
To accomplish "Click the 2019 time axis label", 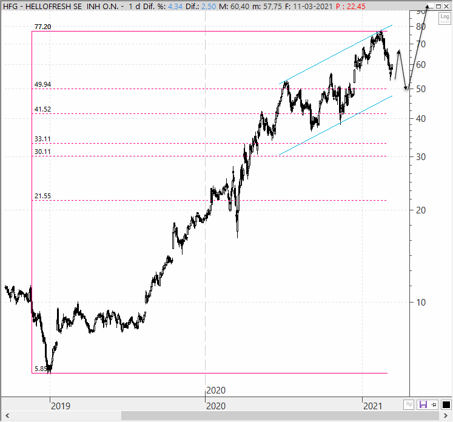I will point(61,406).
